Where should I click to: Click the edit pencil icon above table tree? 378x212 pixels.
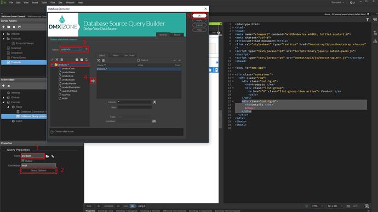pos(52,60)
